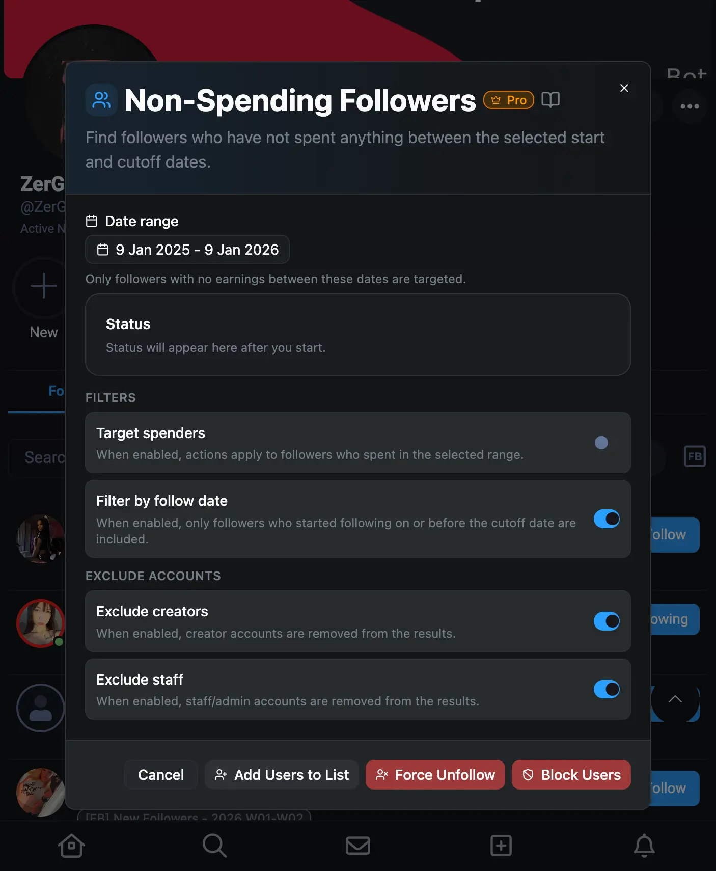Click Add Users to List
The width and height of the screenshot is (716, 871).
pos(281,775)
